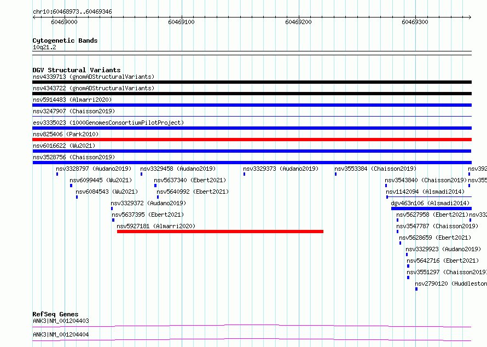Click esv3335023 1000GenomesConsortiumPilotProject label

[108, 123]
